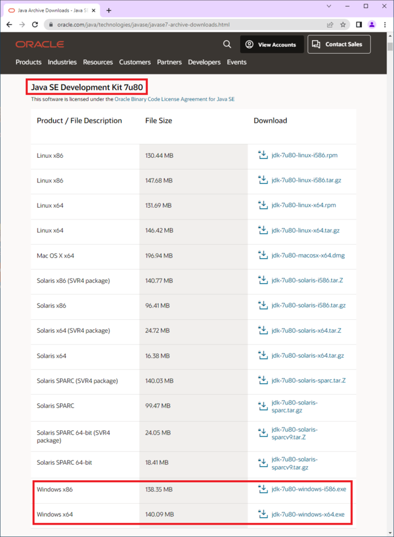The height and width of the screenshot is (537, 394).
Task: Click the share page icon in address bar
Action: [330, 25]
